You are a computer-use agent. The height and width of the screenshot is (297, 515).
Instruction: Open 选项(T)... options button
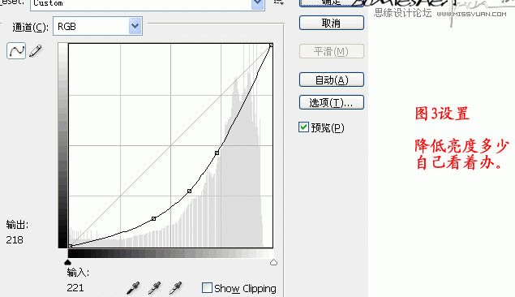(x=332, y=102)
